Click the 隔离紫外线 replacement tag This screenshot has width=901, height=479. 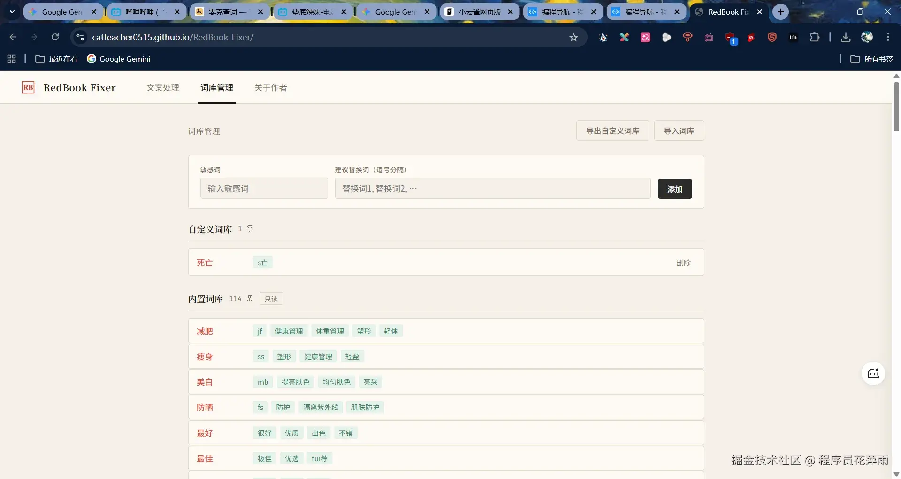(x=321, y=407)
